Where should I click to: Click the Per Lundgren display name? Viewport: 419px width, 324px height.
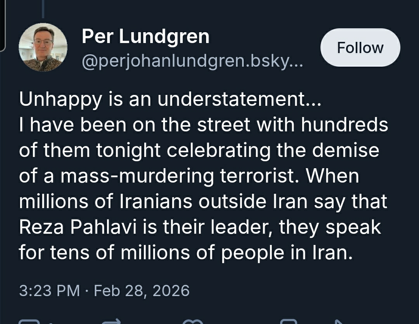pos(145,37)
